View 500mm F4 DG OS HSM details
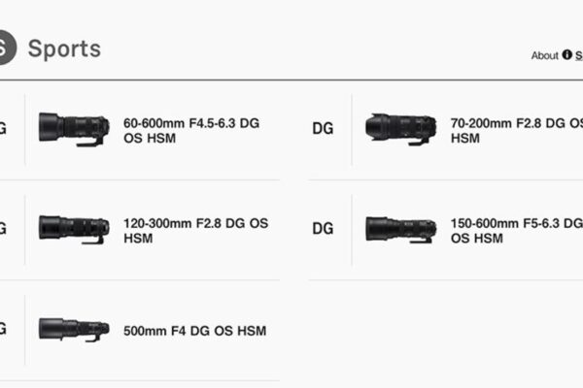583x388 pixels. click(194, 331)
